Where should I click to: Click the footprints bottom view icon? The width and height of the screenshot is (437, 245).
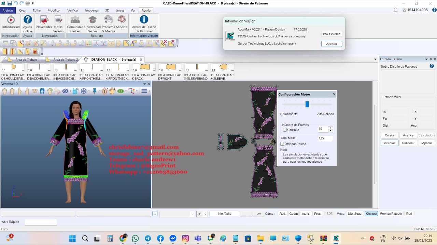[x=42, y=91]
